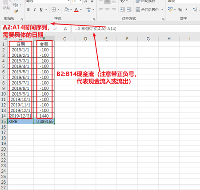This screenshot has height=190, width=200.
Task: Open Font Color dropdown arrow
Action: (x=81, y=10)
